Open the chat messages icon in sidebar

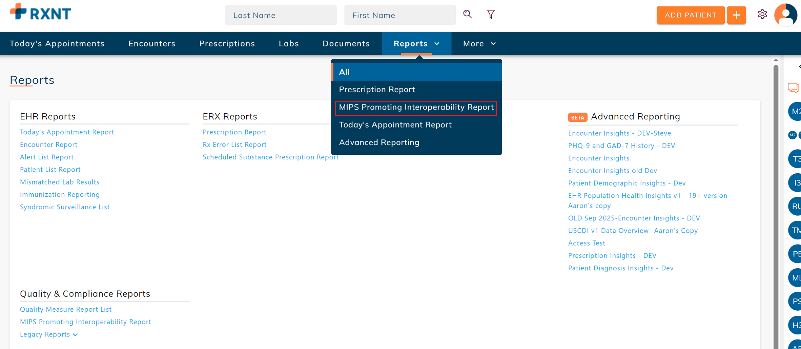point(793,88)
